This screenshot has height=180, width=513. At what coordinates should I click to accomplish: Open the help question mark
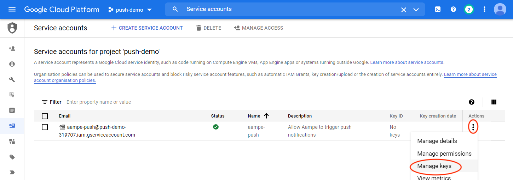[453, 10]
